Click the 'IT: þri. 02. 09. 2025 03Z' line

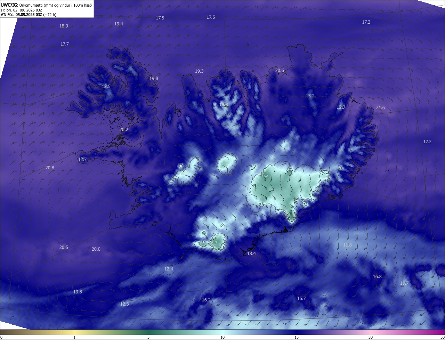[x=22, y=10]
